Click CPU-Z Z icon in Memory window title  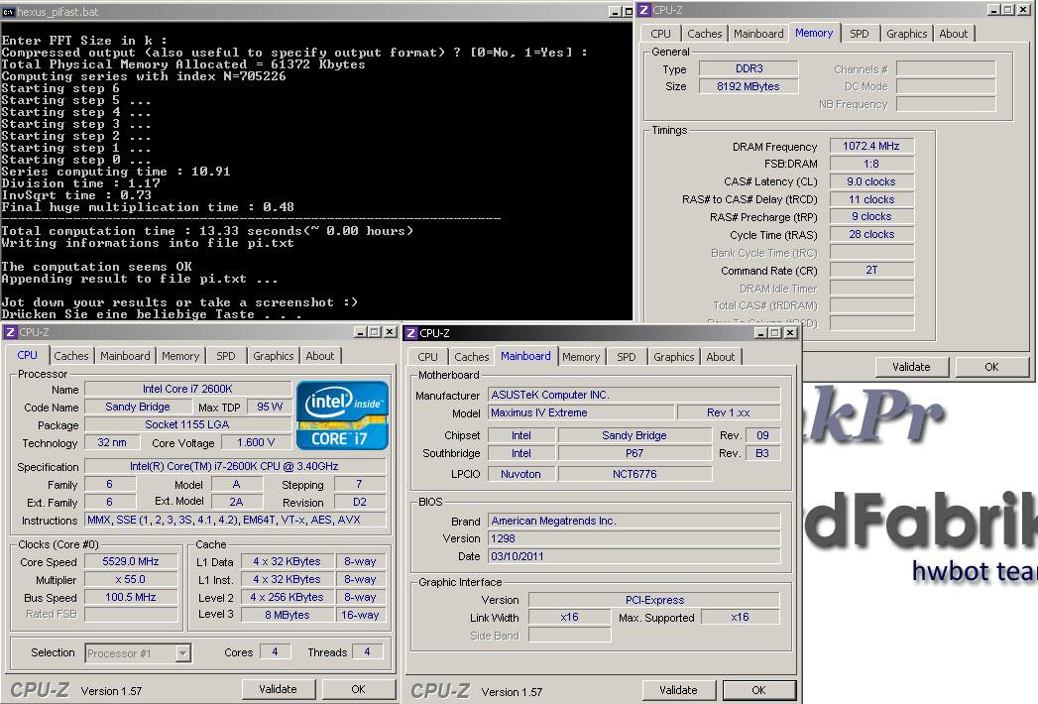(x=644, y=10)
